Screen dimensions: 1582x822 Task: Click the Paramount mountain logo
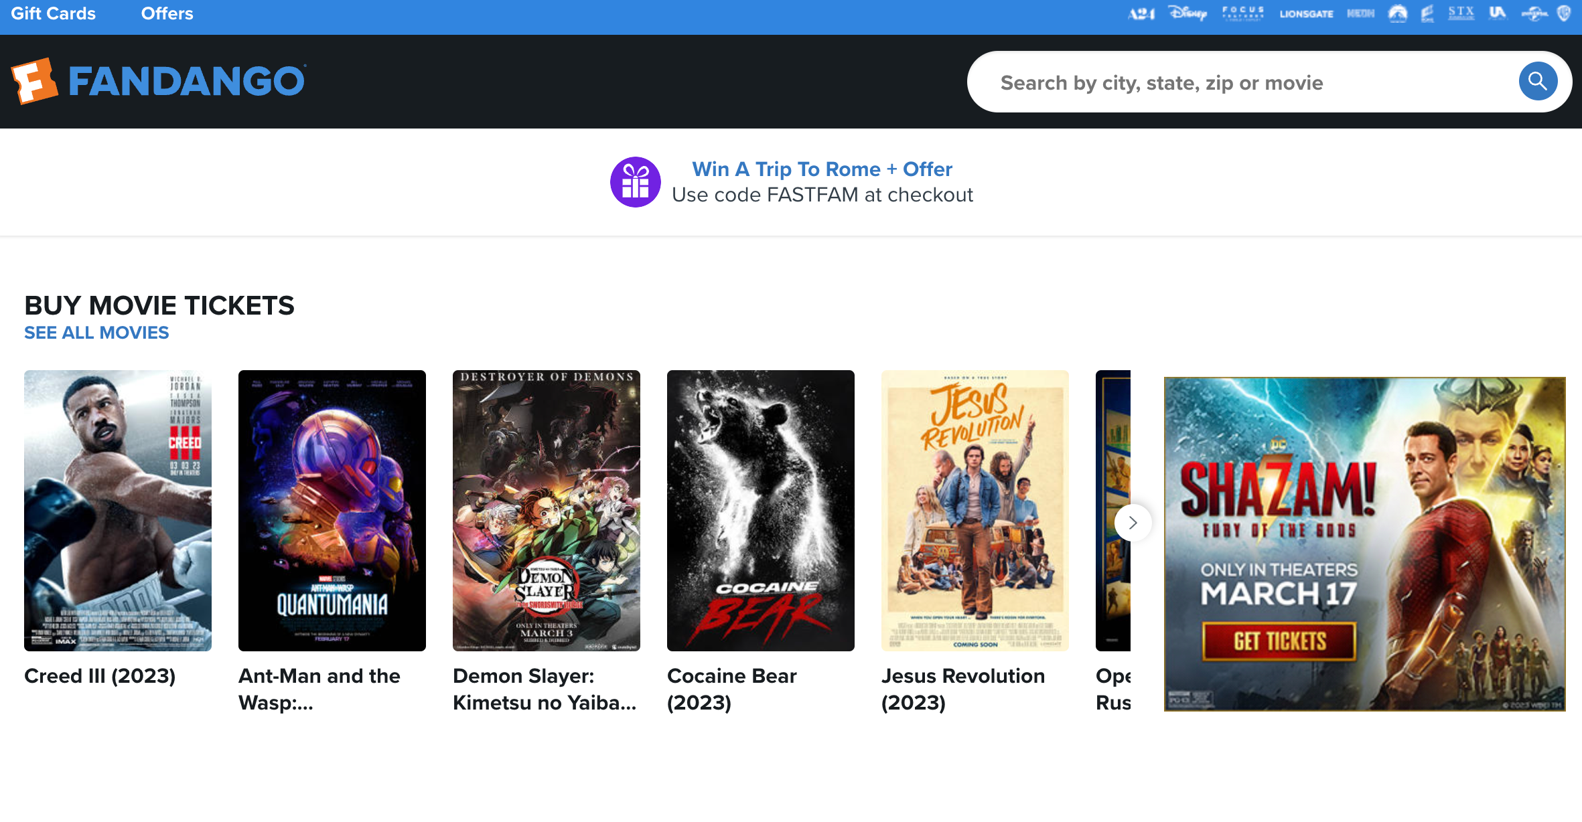point(1397,13)
